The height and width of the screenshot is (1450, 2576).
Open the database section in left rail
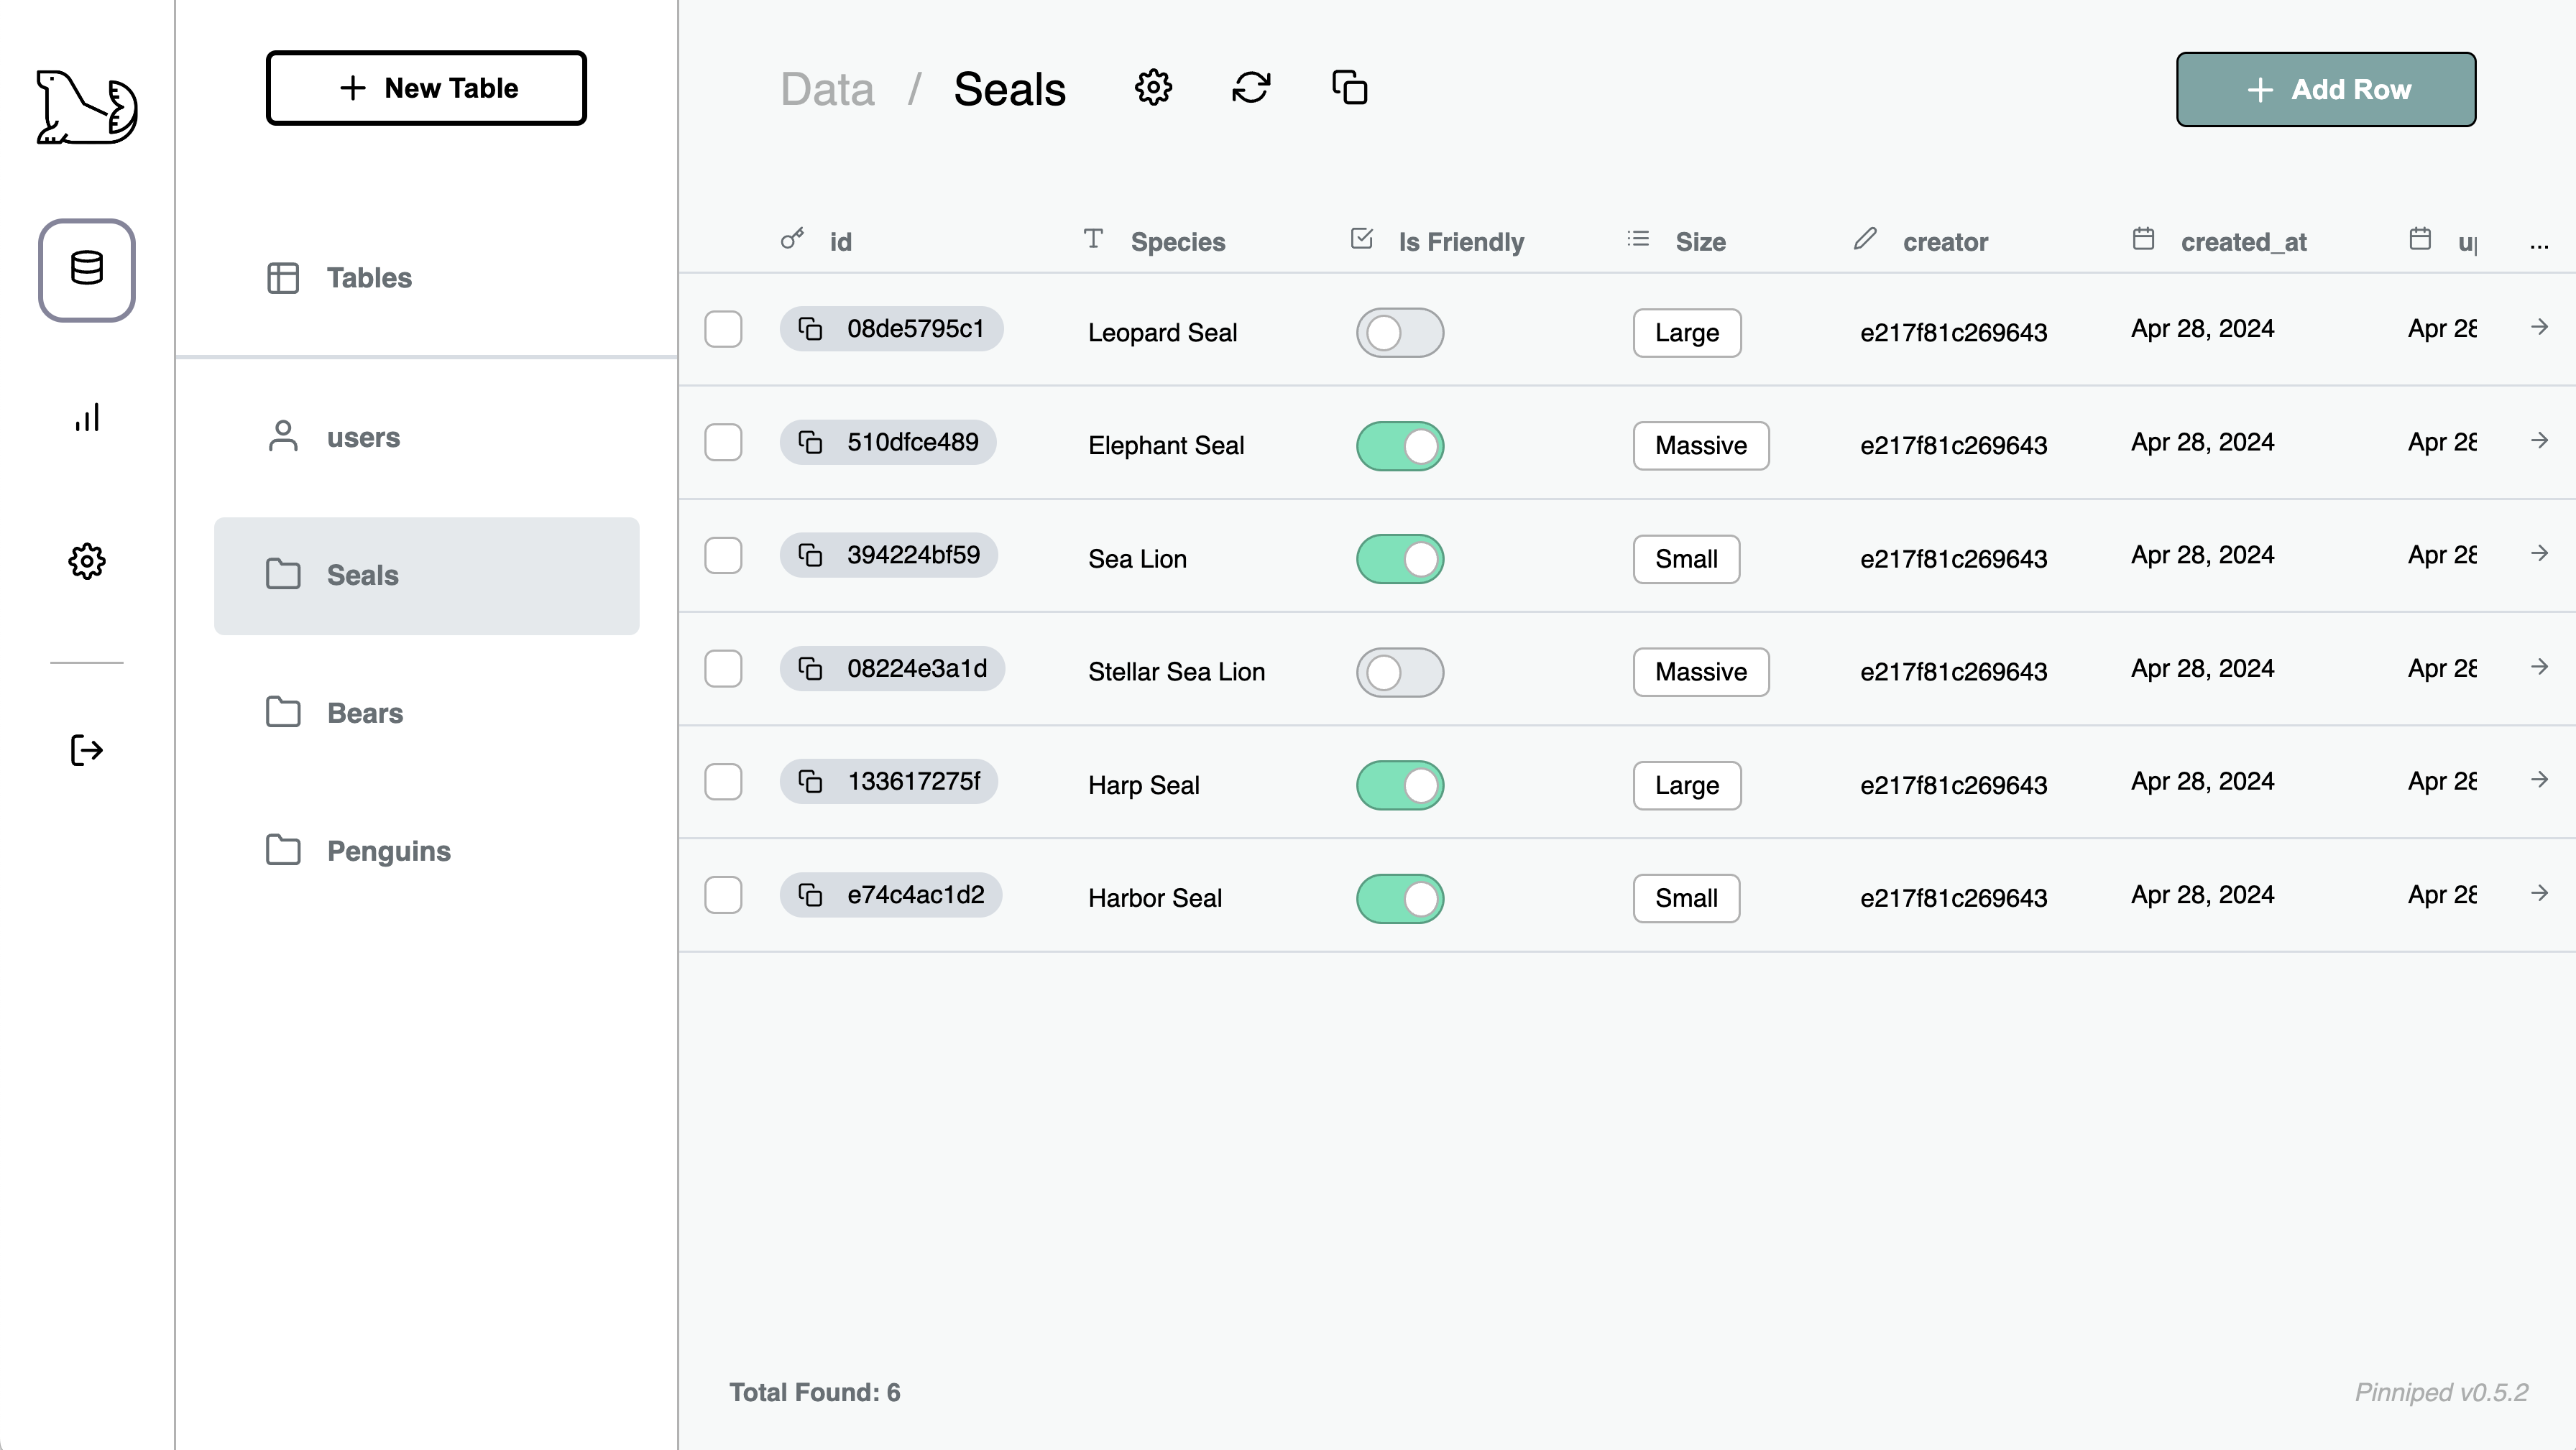tap(87, 270)
